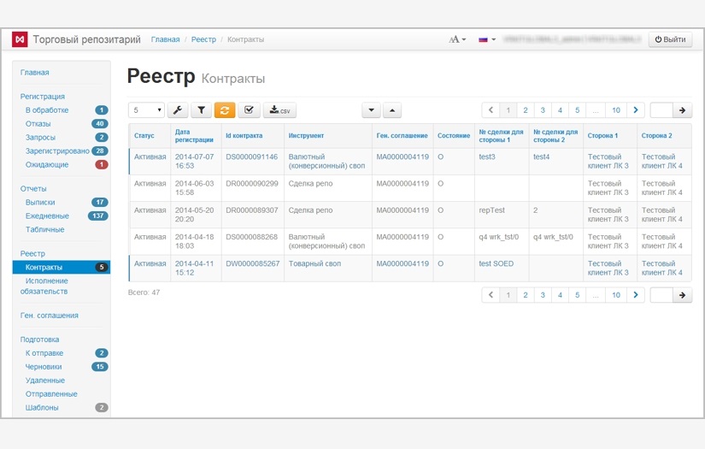Screen dimensions: 705x449
Task: Click go-to-page arrow in bottom pagination
Action: [682, 295]
